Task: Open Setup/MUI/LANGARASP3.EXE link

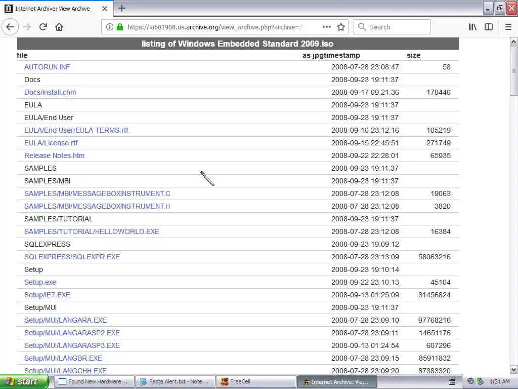Action: (72, 345)
